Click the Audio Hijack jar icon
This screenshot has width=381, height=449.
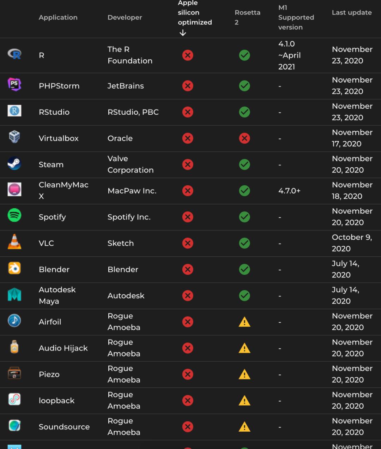(x=14, y=347)
